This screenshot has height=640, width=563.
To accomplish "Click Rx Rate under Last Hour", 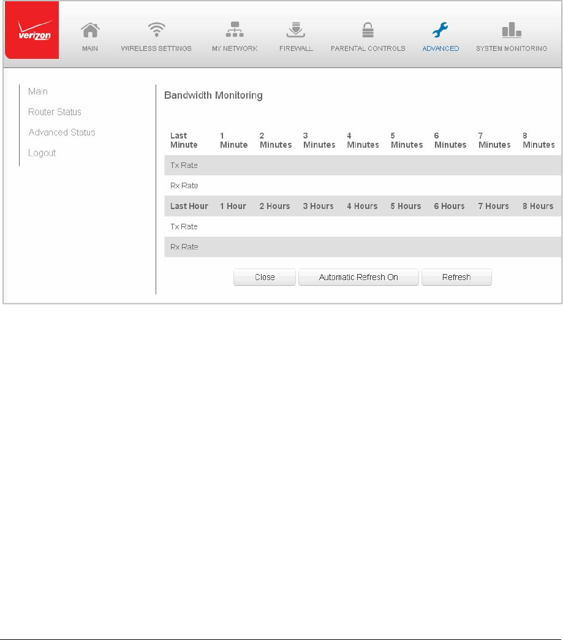I will click(184, 247).
